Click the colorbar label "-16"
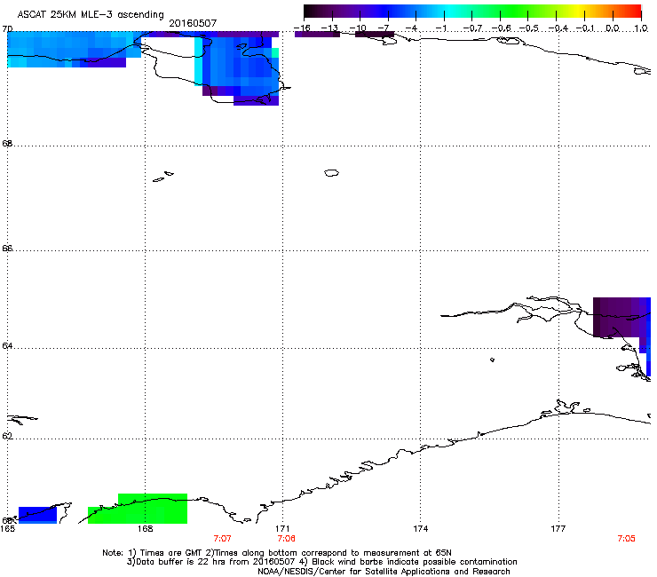 point(302,28)
